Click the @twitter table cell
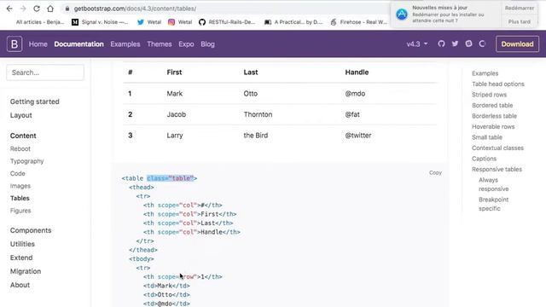This screenshot has height=307, width=546. pos(358,136)
